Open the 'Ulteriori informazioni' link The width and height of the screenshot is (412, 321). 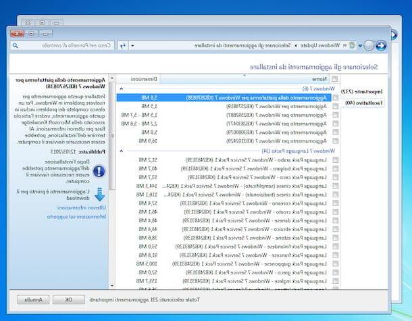tap(82, 207)
